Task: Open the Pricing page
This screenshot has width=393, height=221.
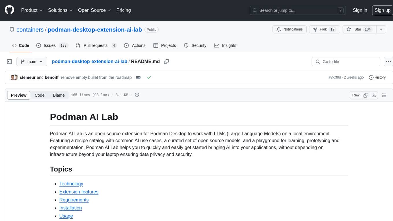Action: coord(123,10)
